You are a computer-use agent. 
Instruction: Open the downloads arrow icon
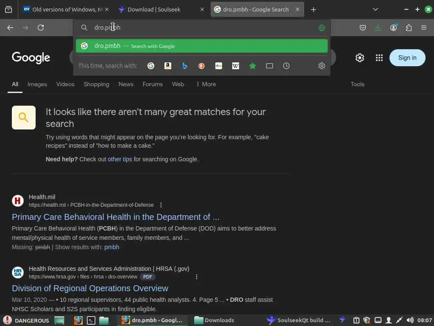click(x=378, y=28)
